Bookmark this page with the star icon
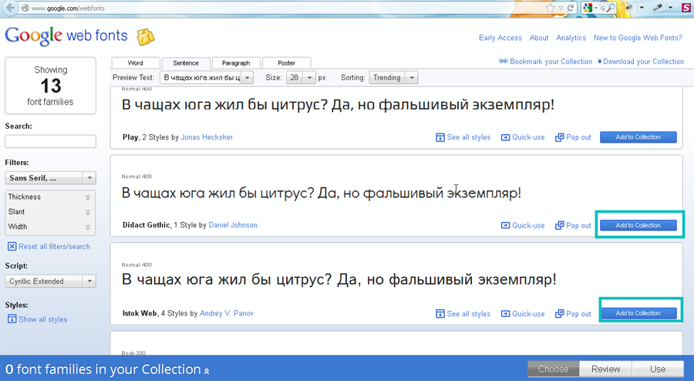694x381 pixels. (x=550, y=8)
